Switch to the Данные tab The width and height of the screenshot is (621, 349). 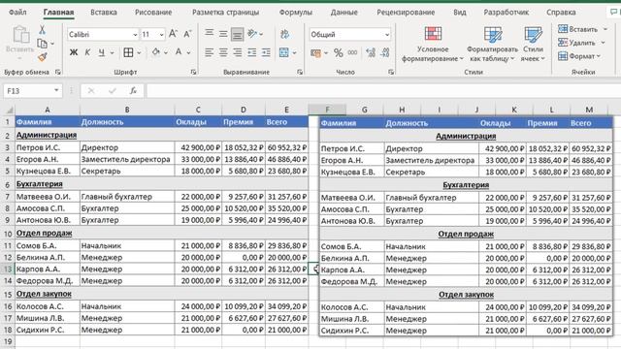pos(343,13)
